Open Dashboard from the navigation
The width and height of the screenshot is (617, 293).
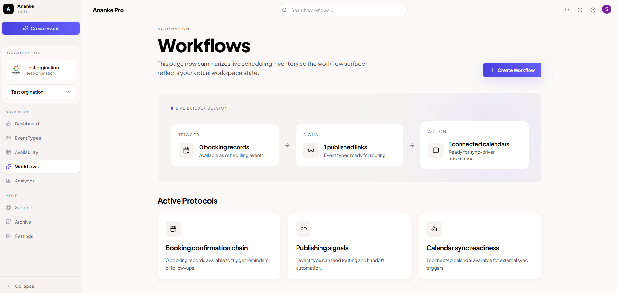41,123
